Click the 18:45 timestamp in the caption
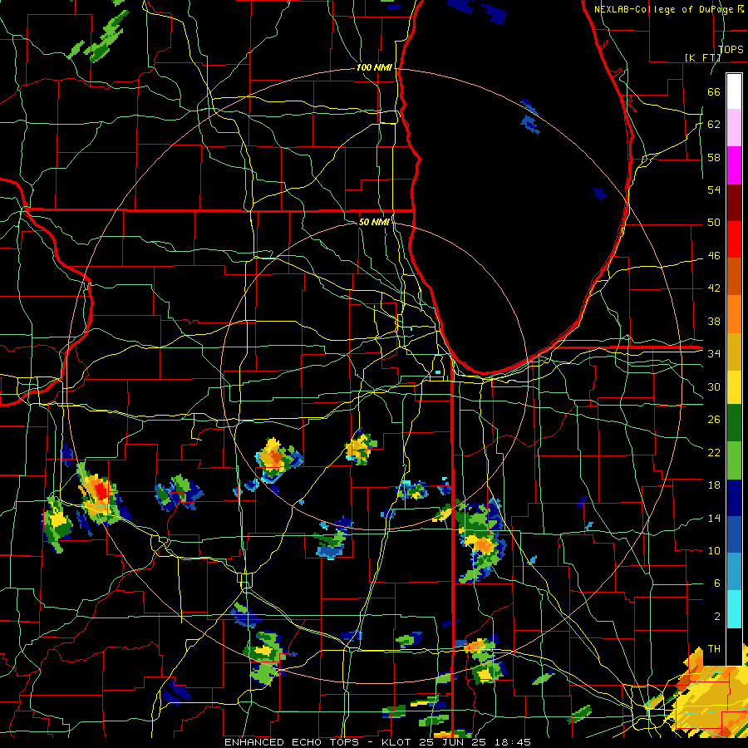This screenshot has height=748, width=748. point(512,742)
